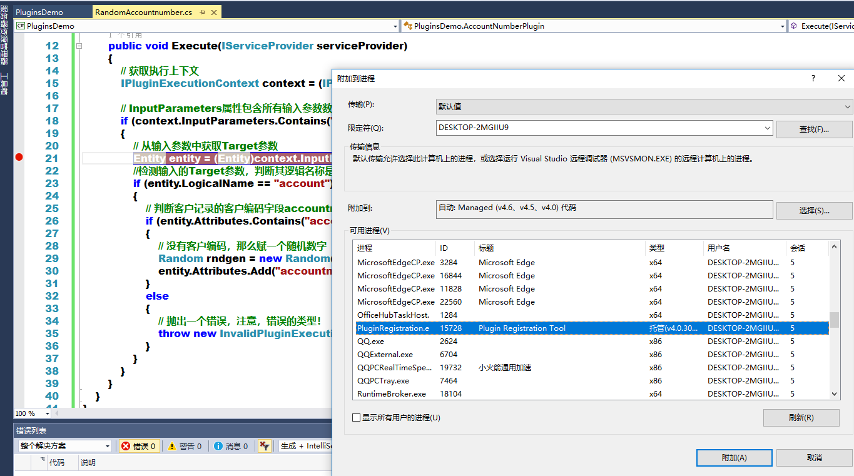
Task: Sort by the 标题 column header
Action: (560, 248)
